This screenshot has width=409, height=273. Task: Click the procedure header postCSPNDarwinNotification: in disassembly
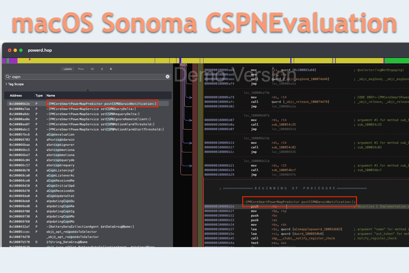click(x=300, y=202)
